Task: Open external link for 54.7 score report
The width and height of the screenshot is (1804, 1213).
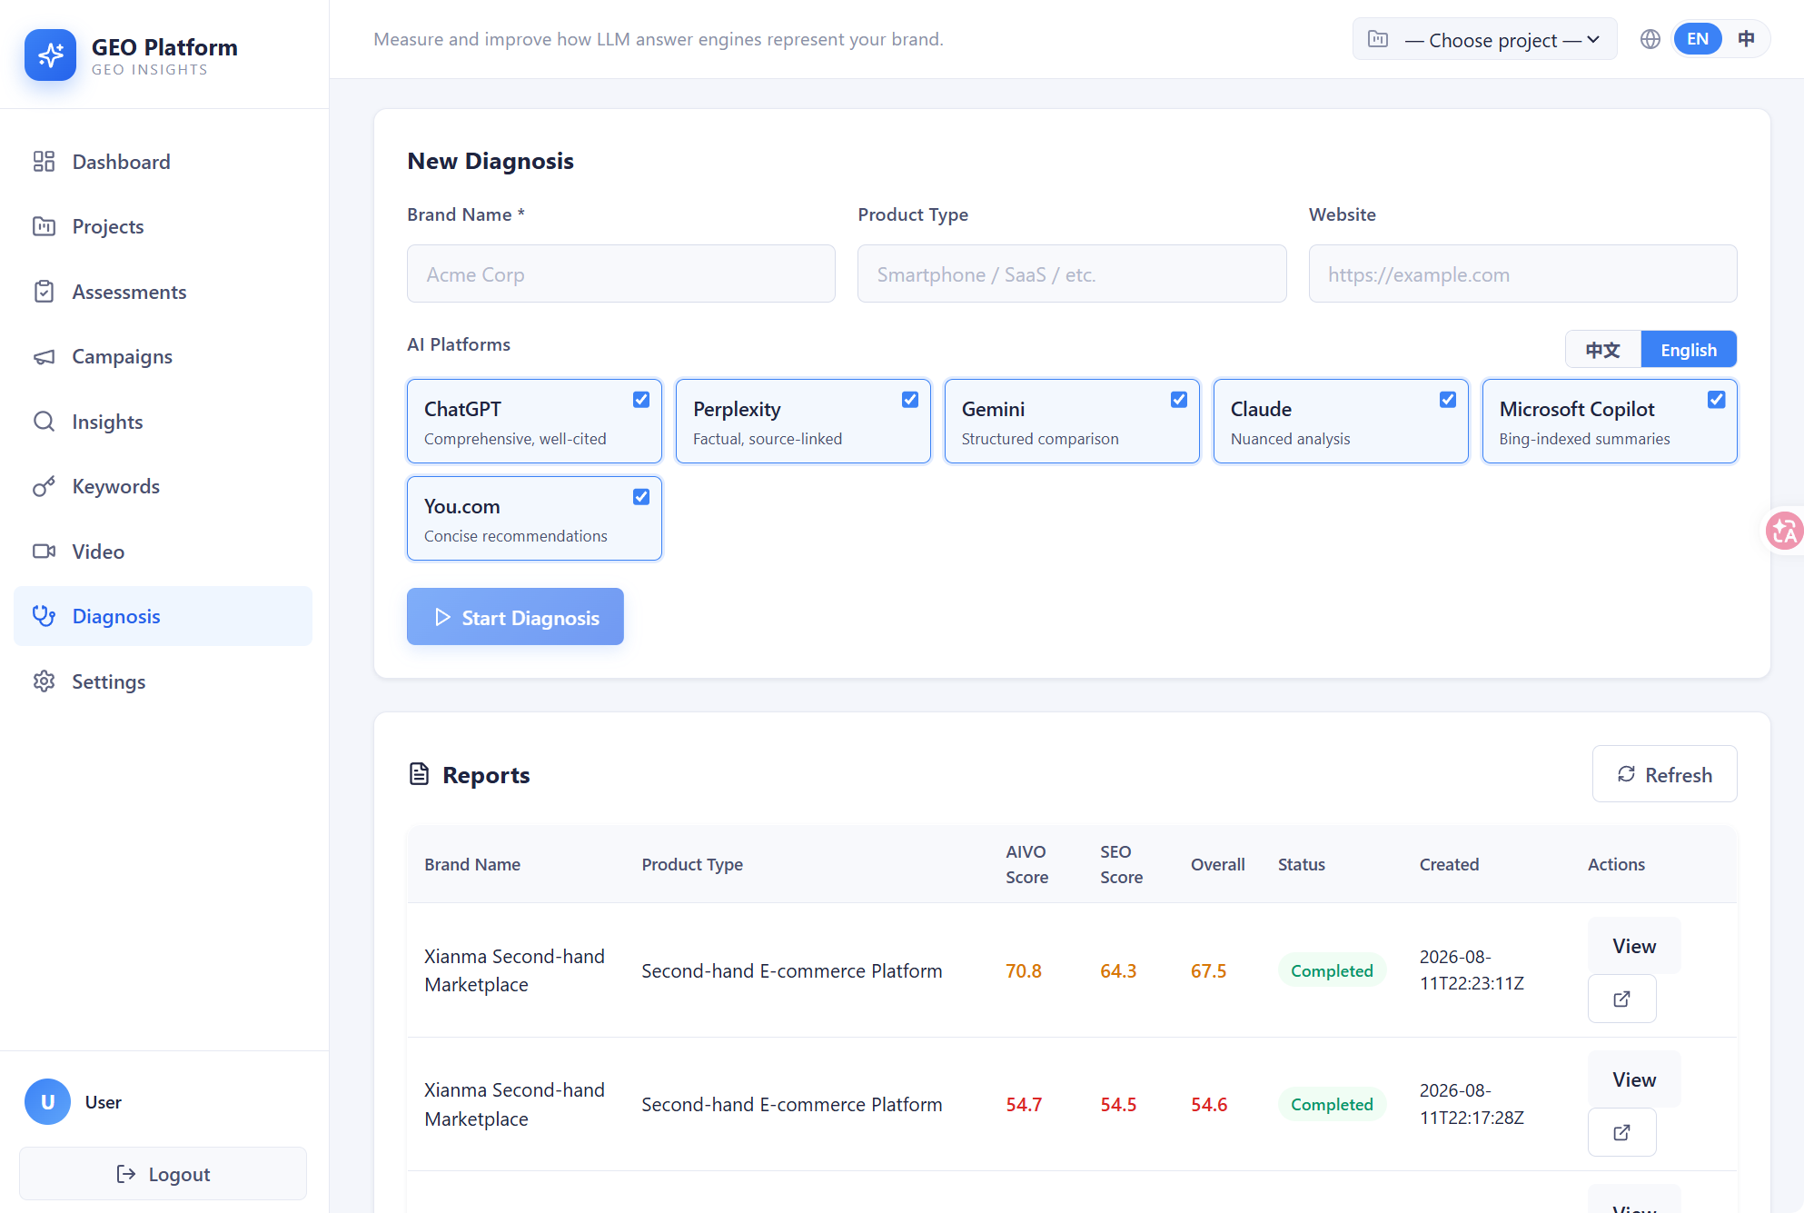Action: click(x=1621, y=1133)
